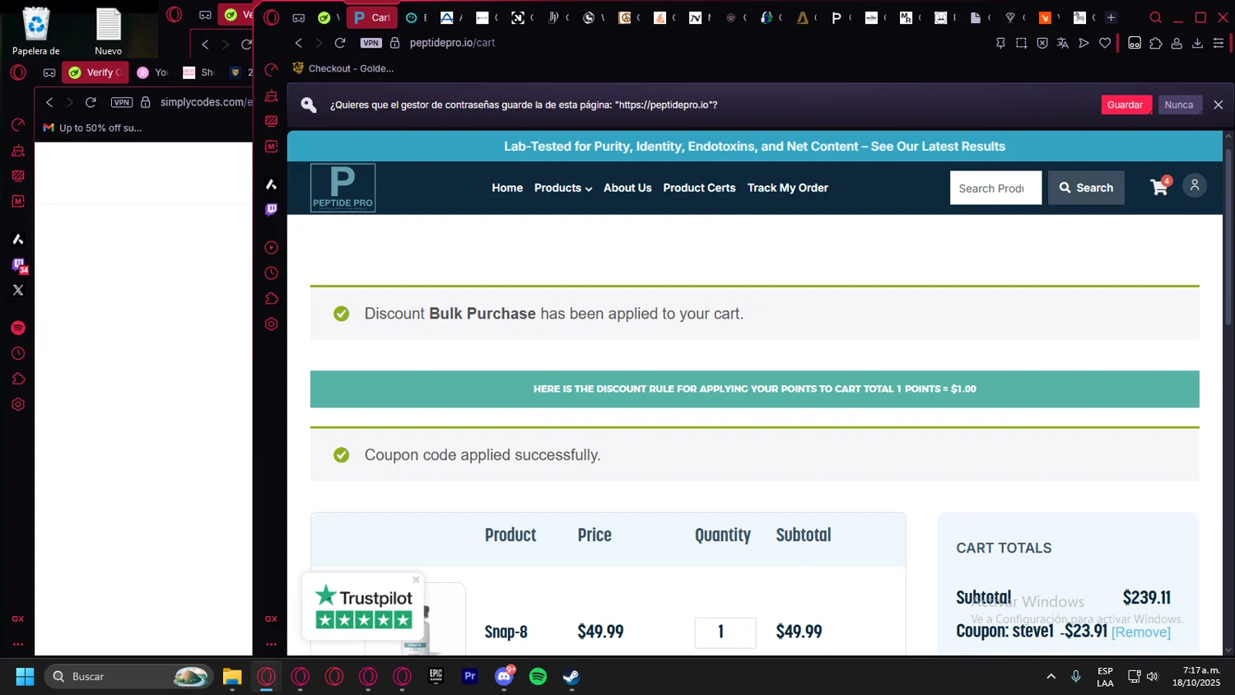Open Spotify from the taskbar

coord(538,676)
